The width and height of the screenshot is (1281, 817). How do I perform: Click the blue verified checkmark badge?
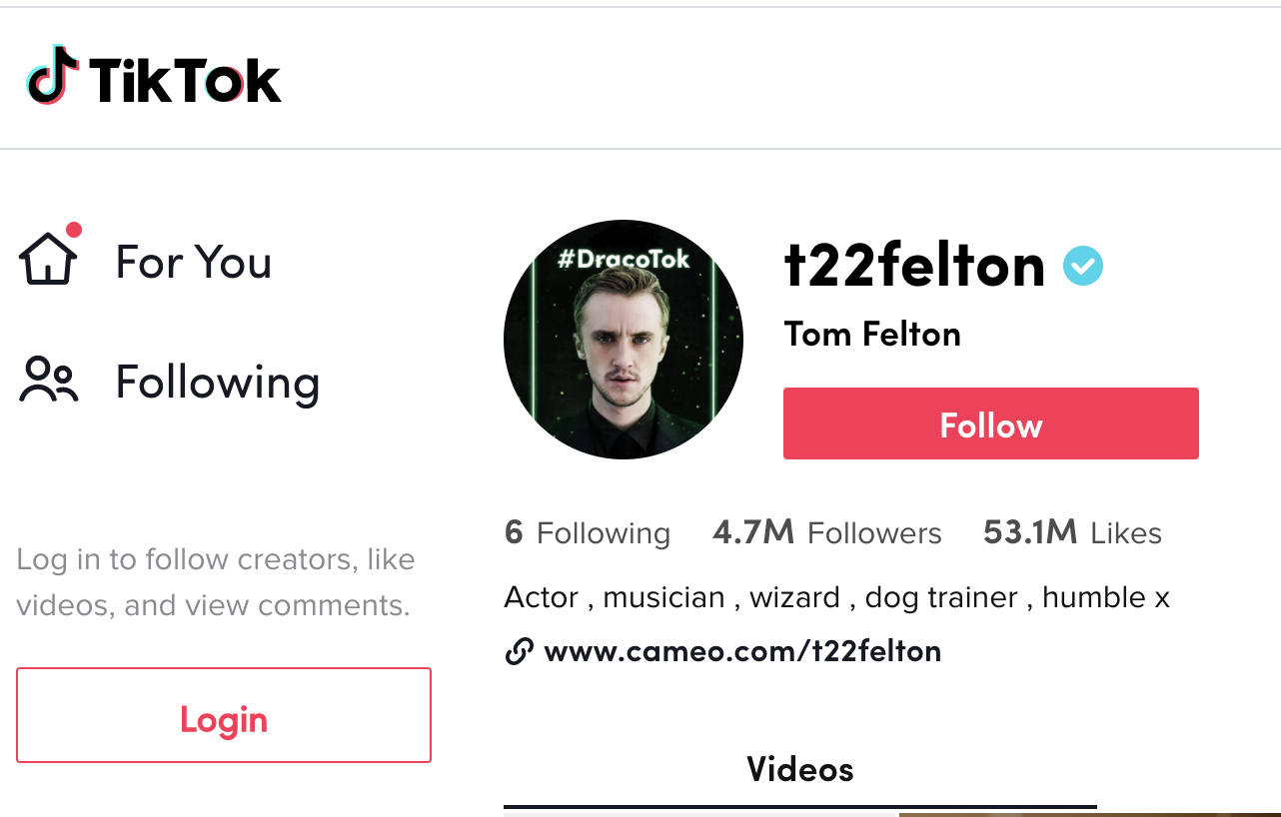1083,266
